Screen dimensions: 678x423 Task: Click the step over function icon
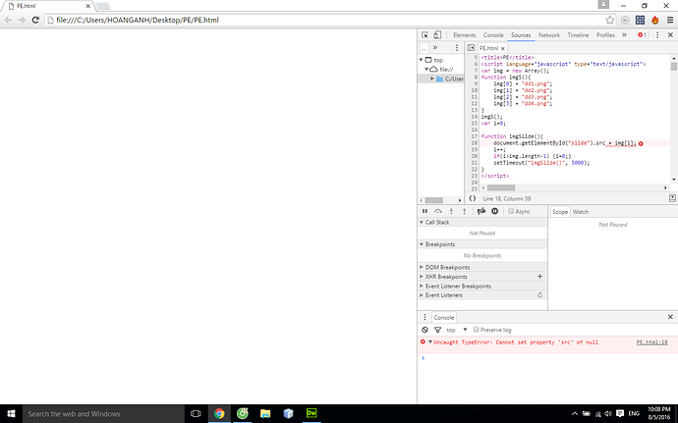pos(437,211)
